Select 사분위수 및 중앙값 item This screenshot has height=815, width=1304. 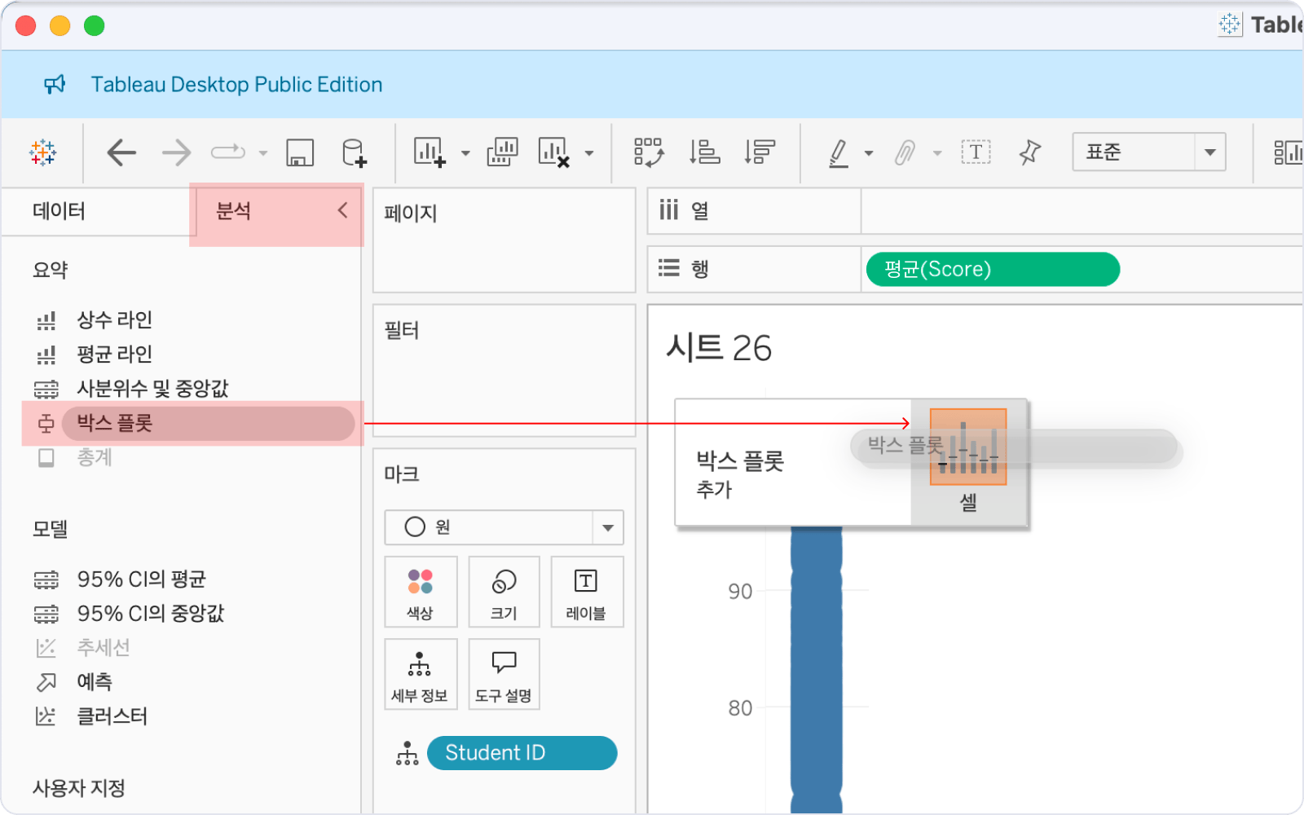pos(152,389)
